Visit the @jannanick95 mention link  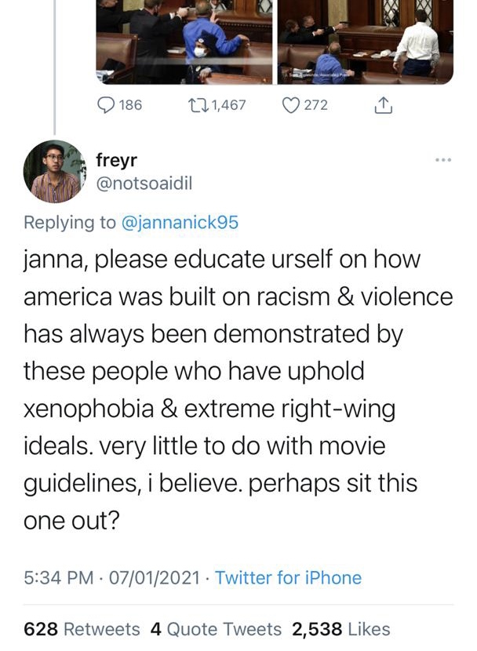pos(180,223)
